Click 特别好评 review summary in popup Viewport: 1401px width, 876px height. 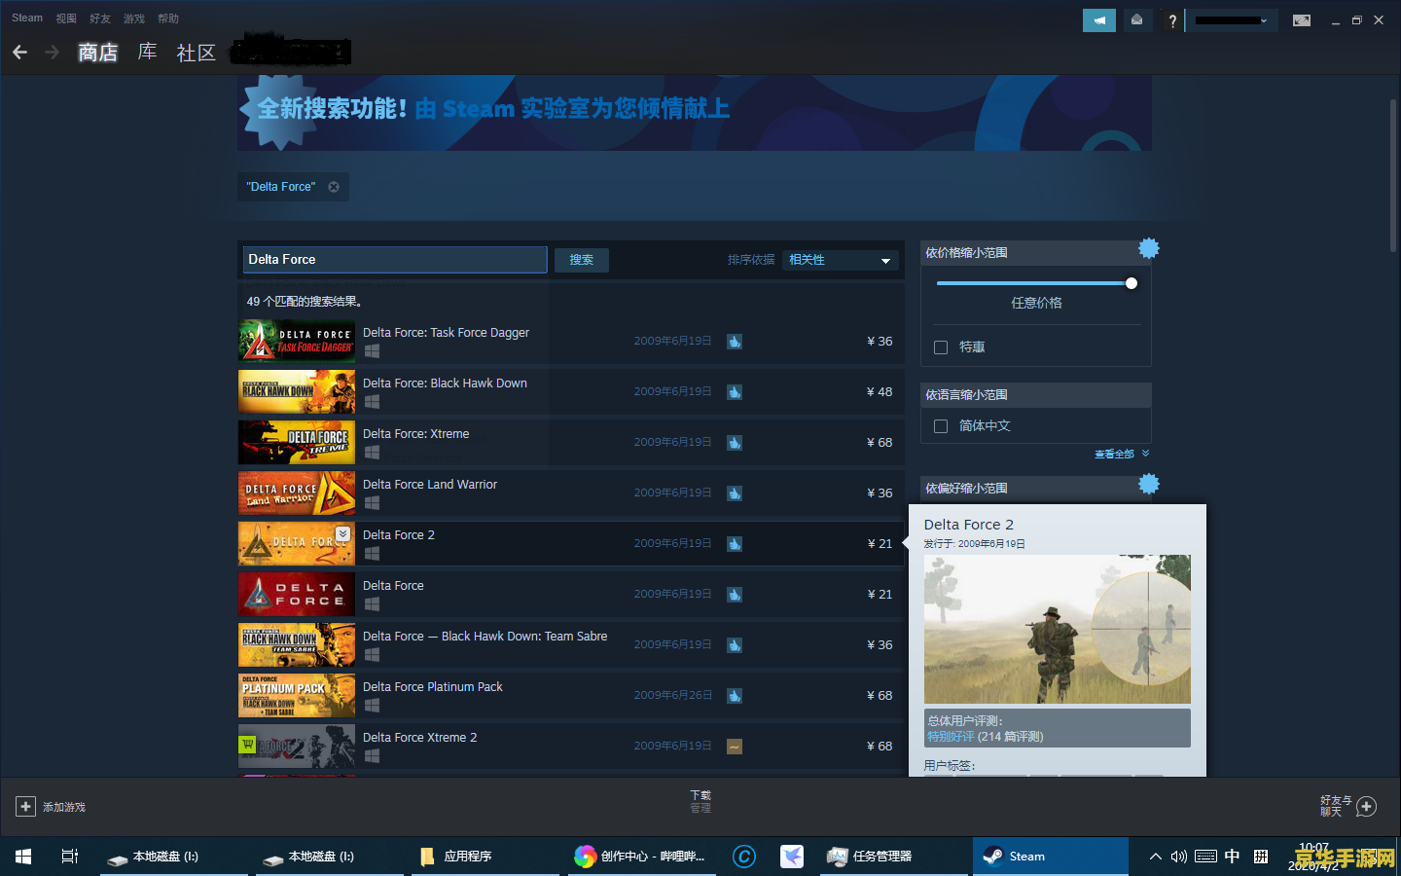[951, 737]
